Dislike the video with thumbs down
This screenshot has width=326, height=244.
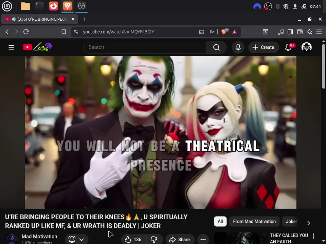click(154, 240)
